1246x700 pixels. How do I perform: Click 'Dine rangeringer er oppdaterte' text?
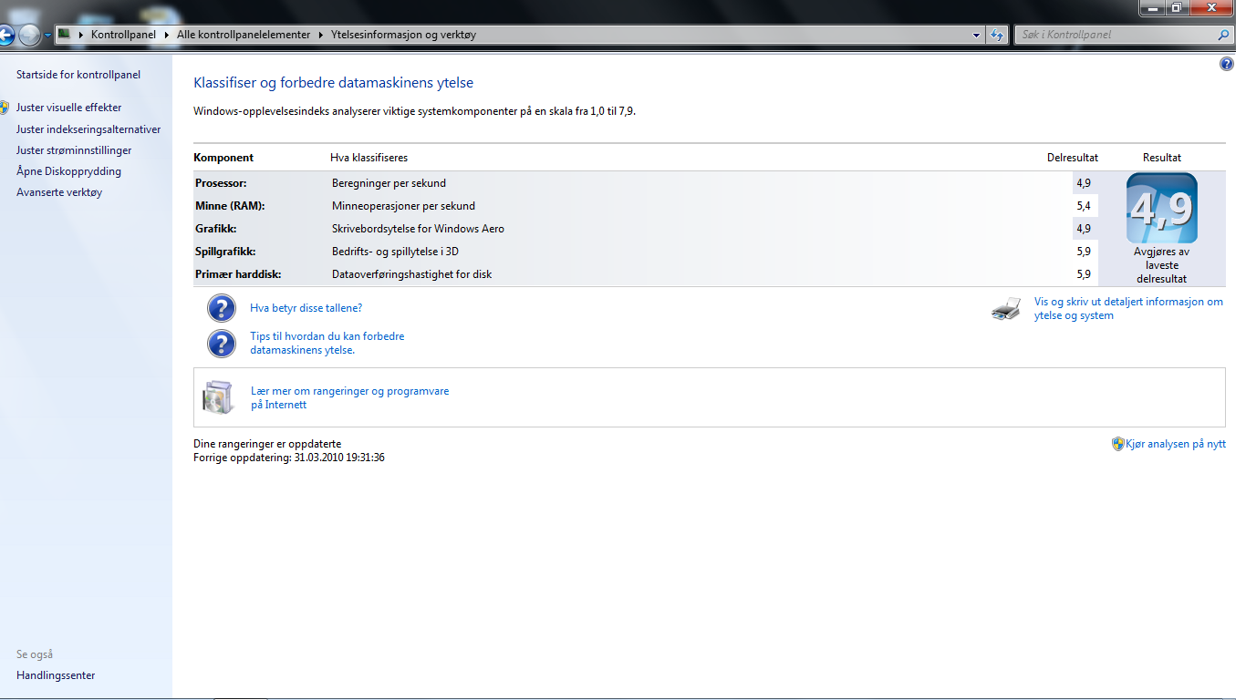(267, 444)
